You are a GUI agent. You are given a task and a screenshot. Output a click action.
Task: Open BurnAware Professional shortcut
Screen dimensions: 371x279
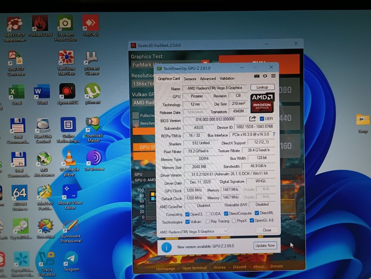[71, 231]
